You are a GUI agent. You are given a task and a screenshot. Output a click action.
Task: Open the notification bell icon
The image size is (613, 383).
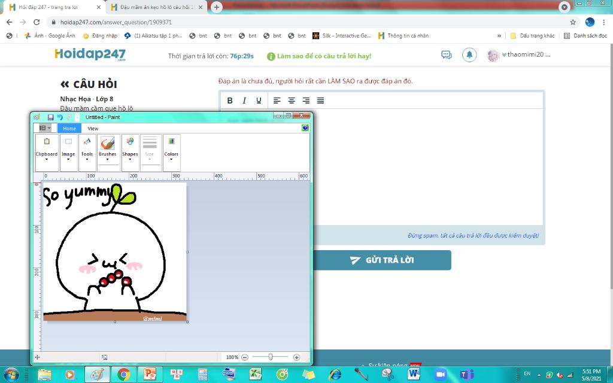click(469, 54)
